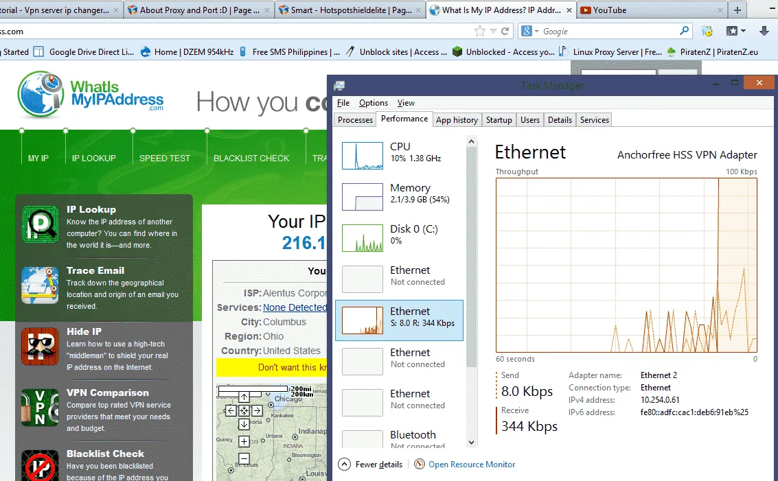Click the Fewer details chevron icon
This screenshot has width=778, height=481.
pyautogui.click(x=344, y=464)
